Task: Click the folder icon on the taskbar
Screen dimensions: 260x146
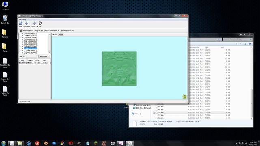Action: (20, 143)
